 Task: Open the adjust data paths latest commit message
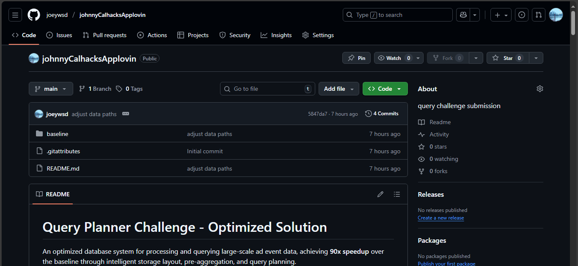tap(94, 114)
